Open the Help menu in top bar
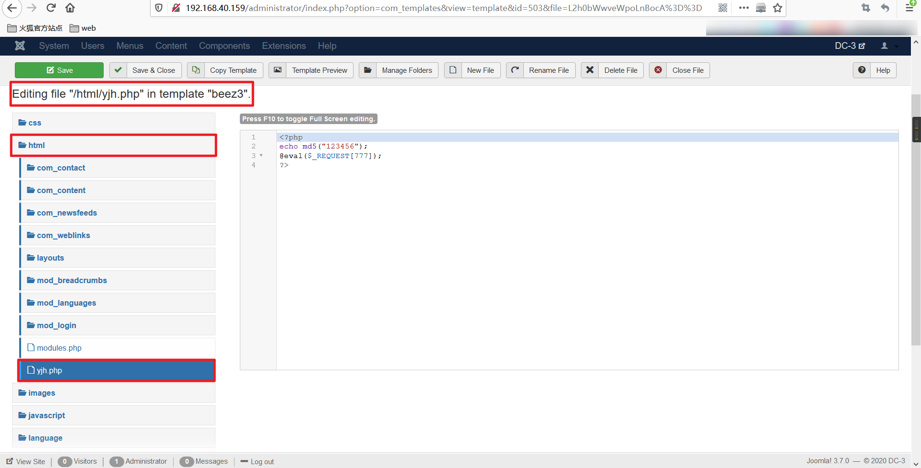 327,46
